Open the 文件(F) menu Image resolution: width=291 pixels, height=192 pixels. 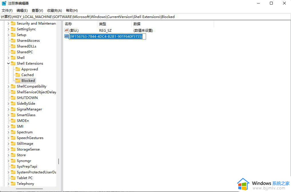pos(7,11)
